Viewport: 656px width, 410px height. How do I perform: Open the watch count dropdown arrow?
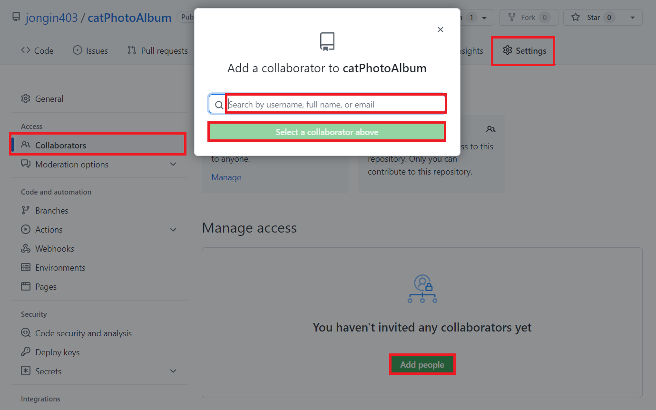484,18
